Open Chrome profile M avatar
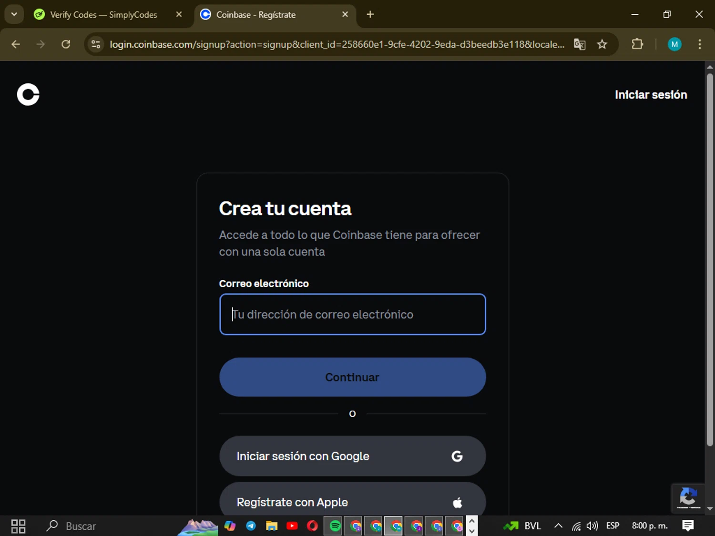 point(674,44)
